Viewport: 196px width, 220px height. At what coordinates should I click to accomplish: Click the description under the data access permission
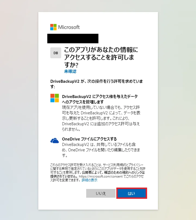pos(101,118)
